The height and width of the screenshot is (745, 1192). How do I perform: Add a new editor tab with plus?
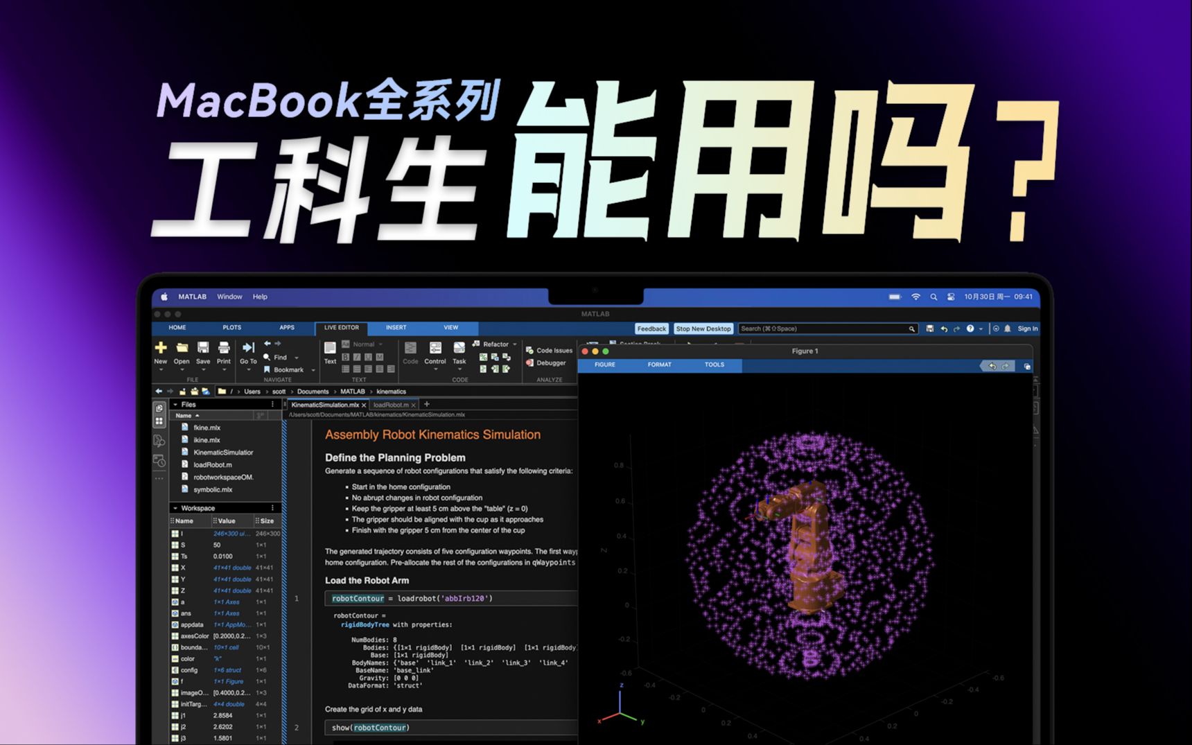pos(427,404)
